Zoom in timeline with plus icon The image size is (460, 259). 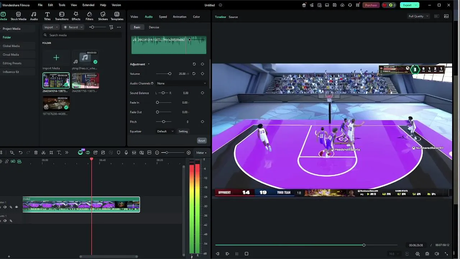(x=189, y=153)
